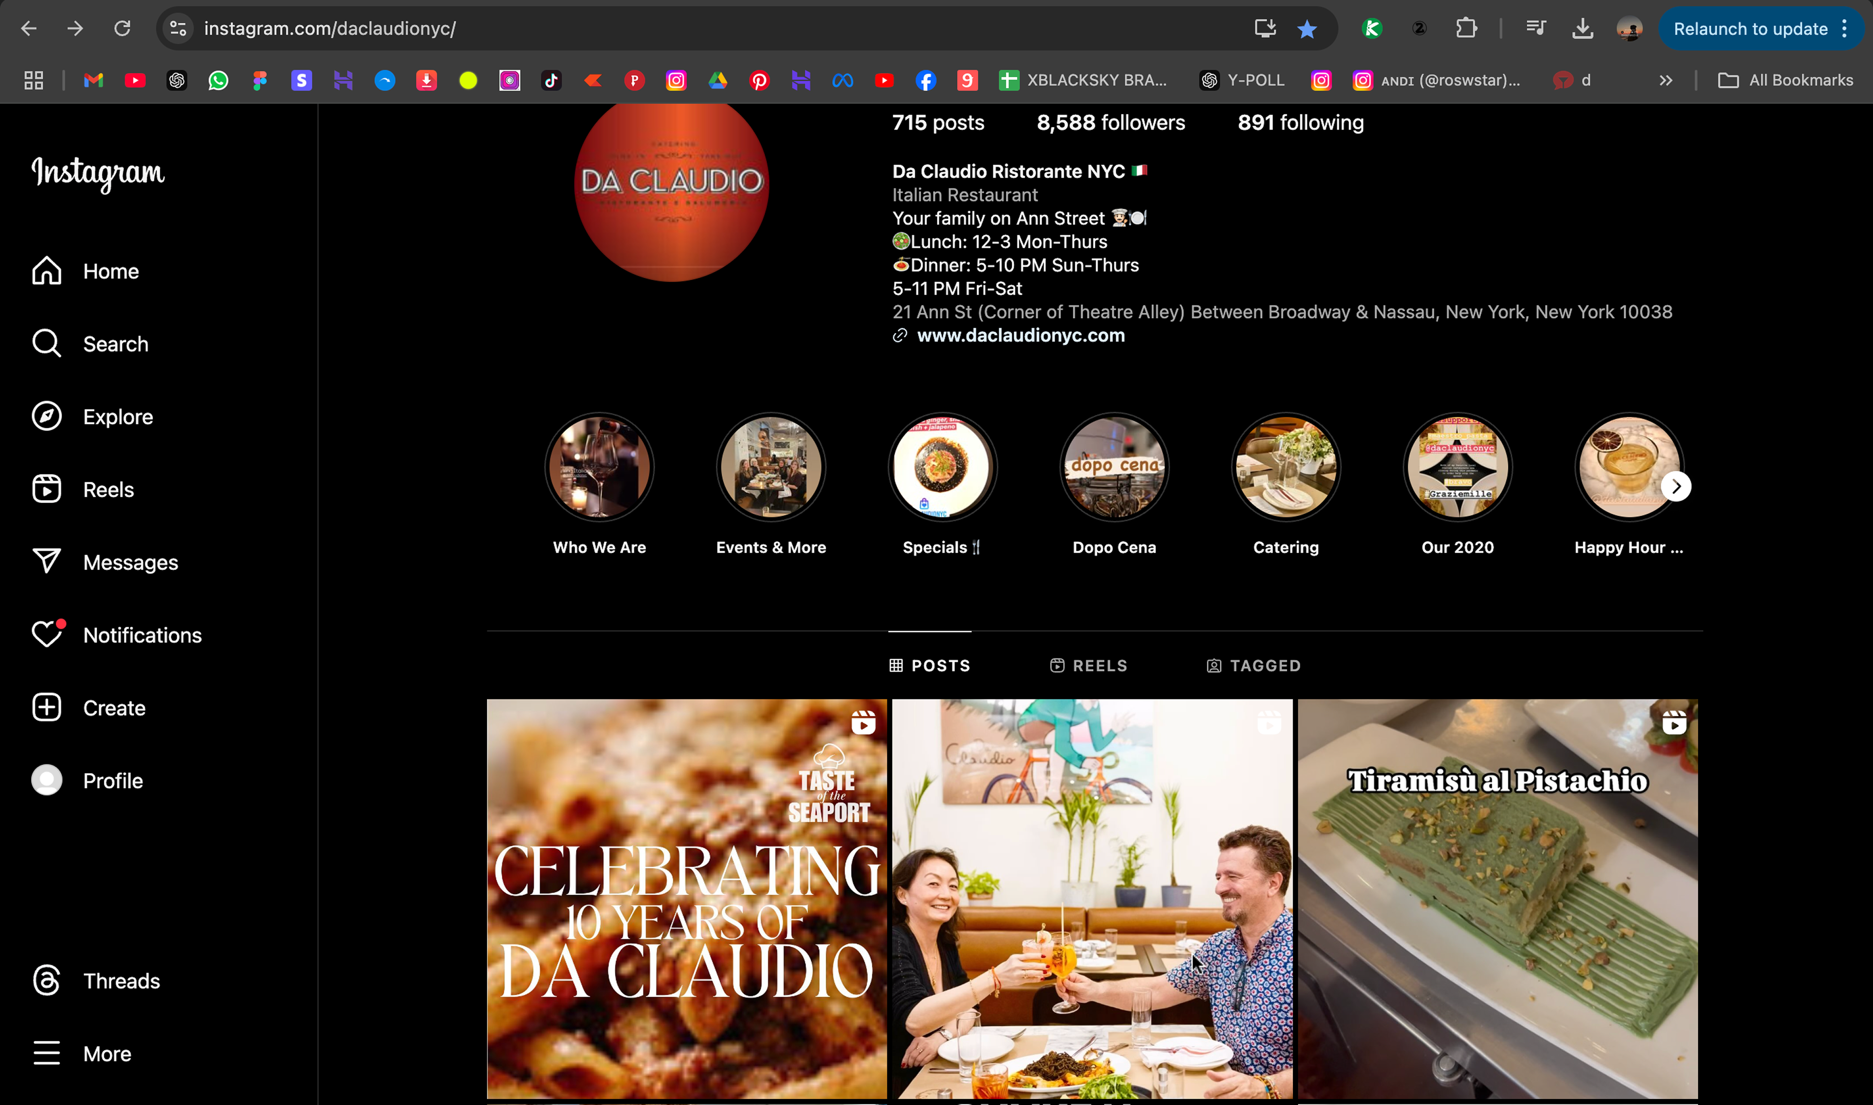Open Instagram Home from the sidebar
This screenshot has width=1873, height=1105.
pyautogui.click(x=85, y=271)
